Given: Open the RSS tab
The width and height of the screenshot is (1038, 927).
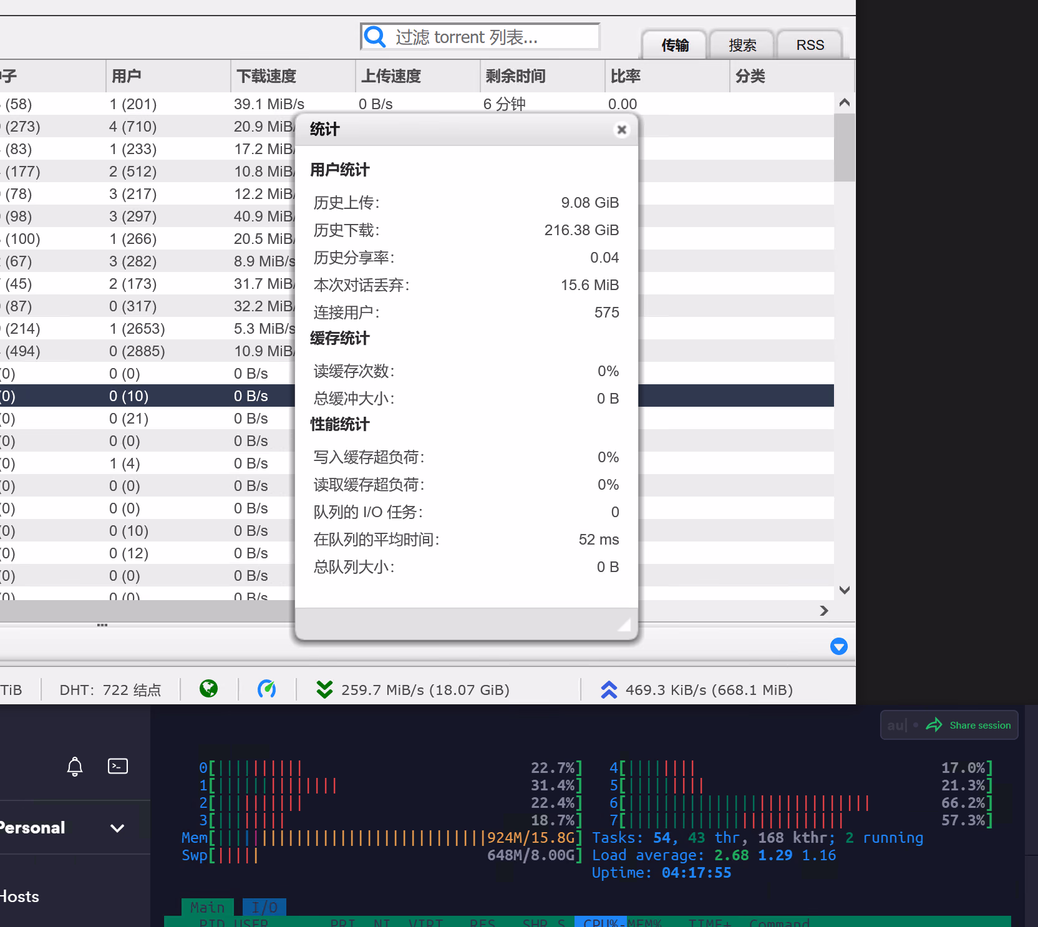Looking at the screenshot, I should [810, 45].
